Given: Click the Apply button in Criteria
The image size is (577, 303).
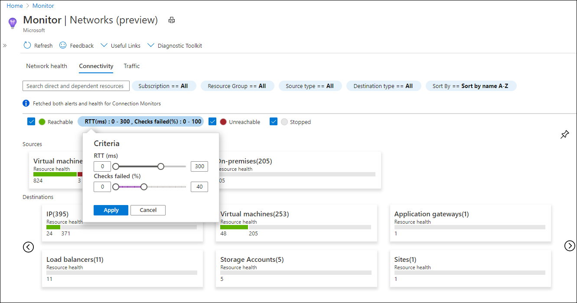Looking at the screenshot, I should tap(111, 210).
